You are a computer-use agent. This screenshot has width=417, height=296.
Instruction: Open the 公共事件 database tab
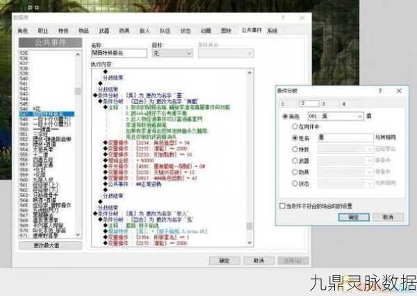(252, 31)
